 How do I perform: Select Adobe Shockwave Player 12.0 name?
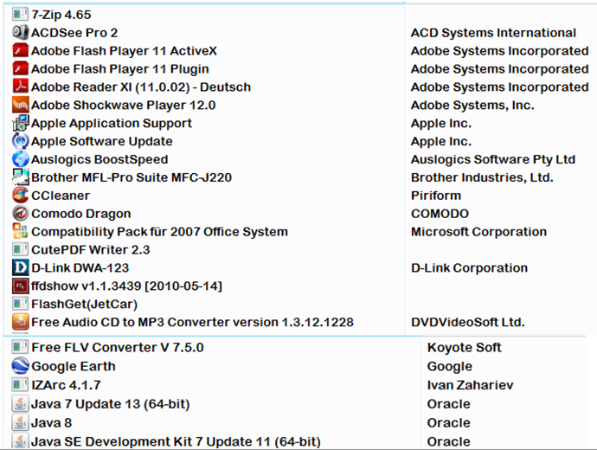124,105
